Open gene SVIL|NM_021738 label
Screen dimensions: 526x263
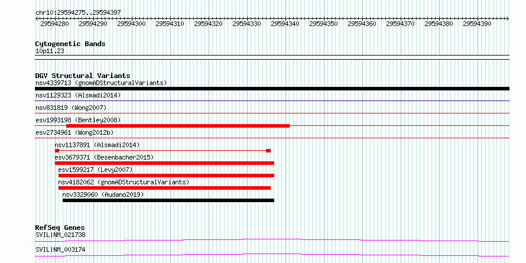60,235
